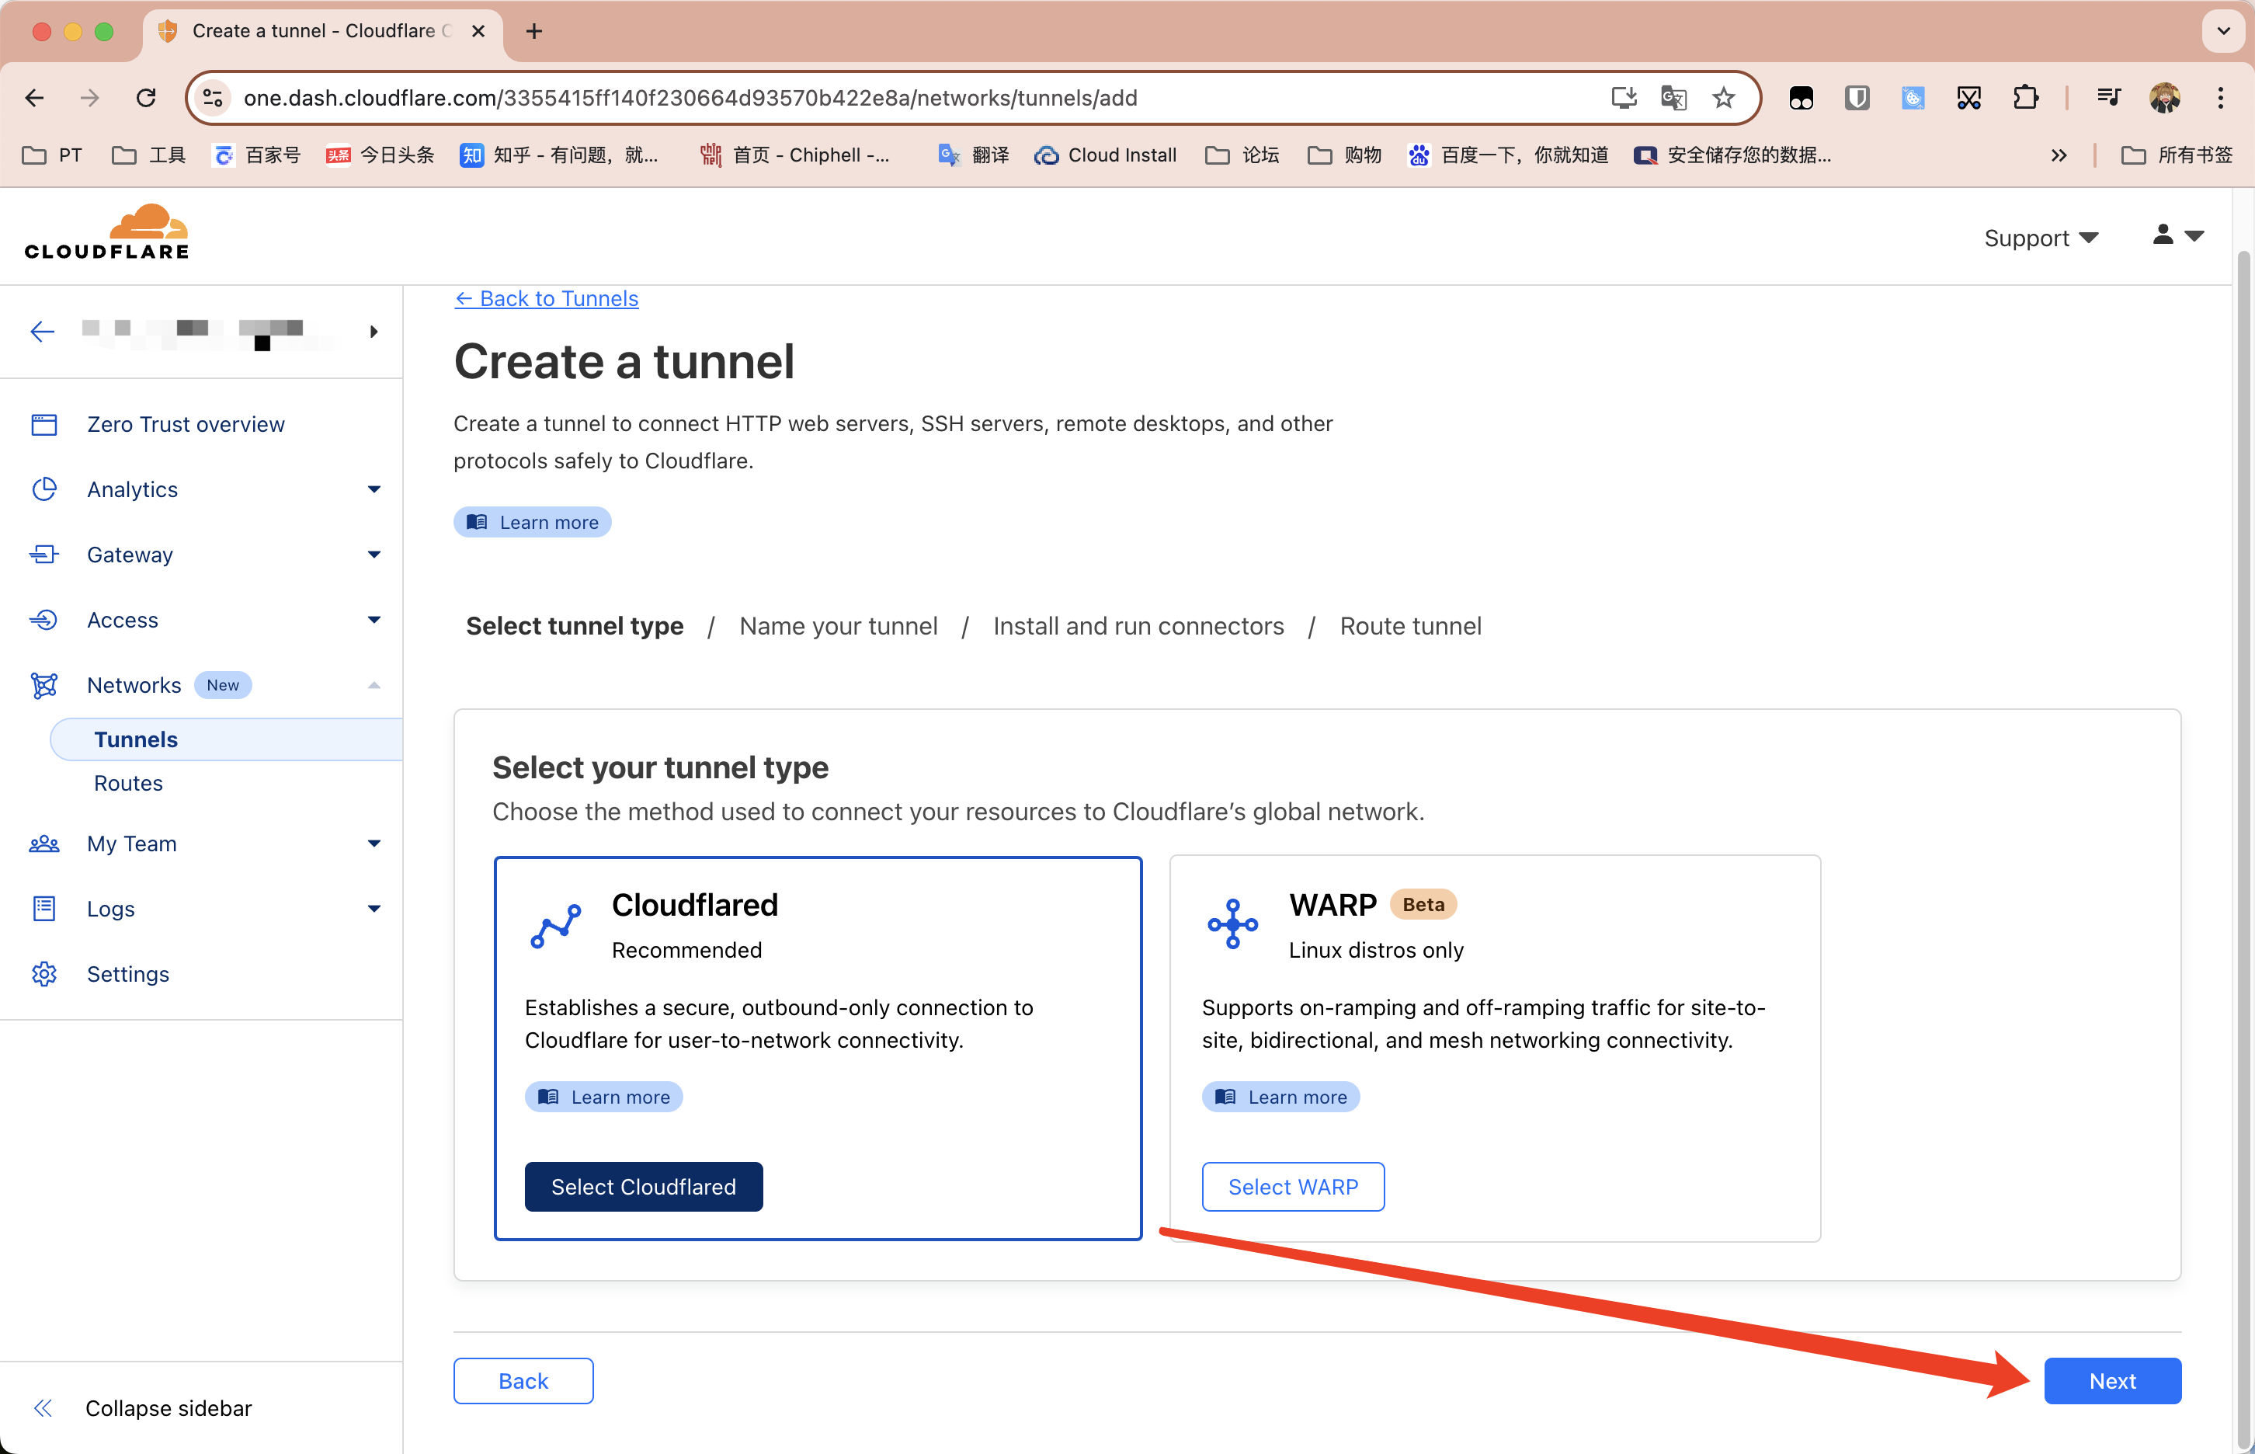
Task: Click the Collapse sidebar toggle
Action: tap(43, 1408)
